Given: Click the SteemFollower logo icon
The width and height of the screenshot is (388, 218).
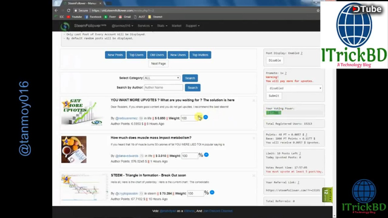Looking at the screenshot, I should pyautogui.click(x=65, y=26).
